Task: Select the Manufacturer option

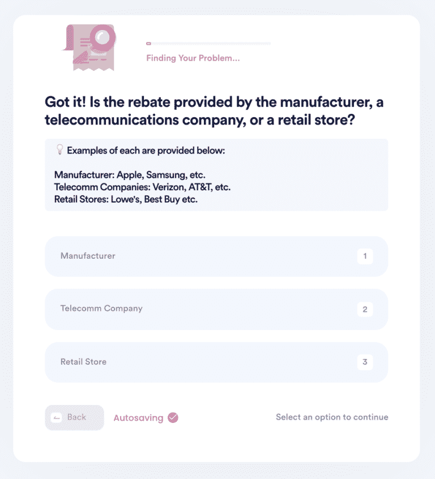Action: (88, 256)
